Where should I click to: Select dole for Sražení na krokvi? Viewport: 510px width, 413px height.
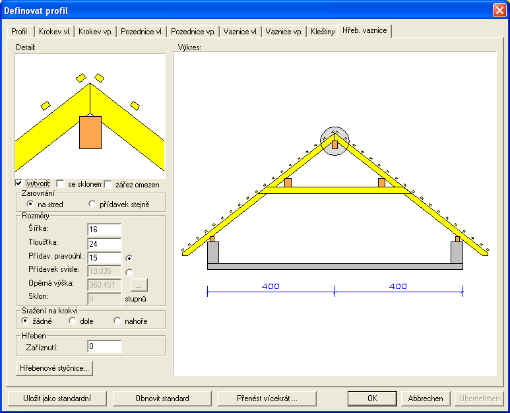(x=73, y=321)
